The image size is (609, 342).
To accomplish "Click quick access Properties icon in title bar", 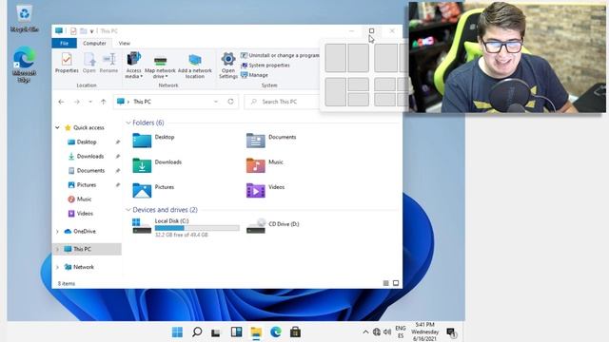I will click(x=73, y=31).
